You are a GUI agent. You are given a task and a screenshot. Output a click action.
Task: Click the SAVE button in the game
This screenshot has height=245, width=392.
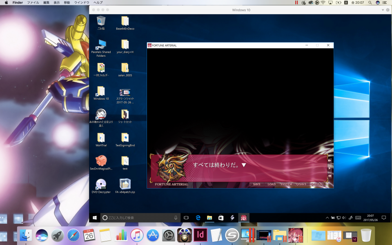coord(256,184)
